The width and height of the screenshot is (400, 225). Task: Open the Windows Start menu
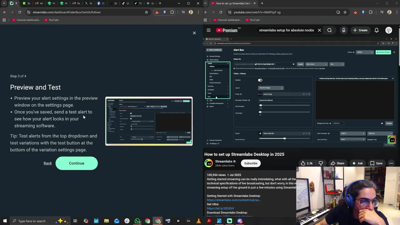pos(5,221)
